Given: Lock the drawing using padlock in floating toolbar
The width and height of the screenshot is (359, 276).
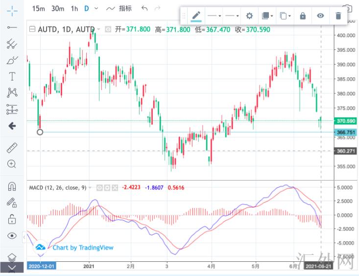Looking at the screenshot, I should point(303,16).
